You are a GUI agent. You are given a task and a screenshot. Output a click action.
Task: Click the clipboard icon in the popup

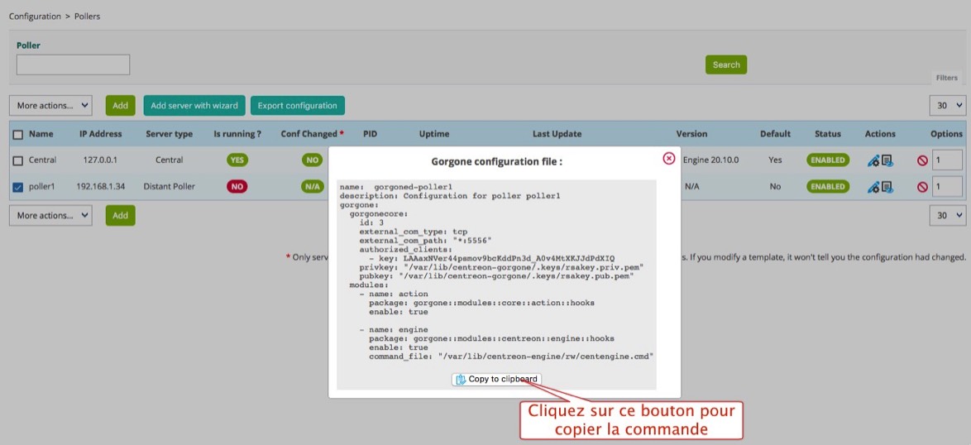pos(461,379)
